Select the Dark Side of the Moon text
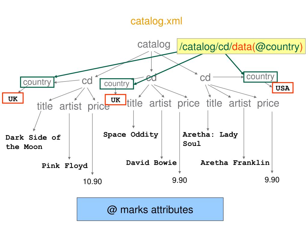 point(33,142)
